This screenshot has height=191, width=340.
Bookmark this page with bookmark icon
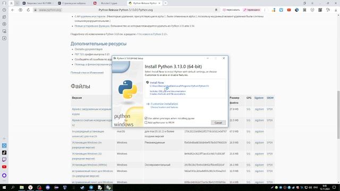click(216, 10)
